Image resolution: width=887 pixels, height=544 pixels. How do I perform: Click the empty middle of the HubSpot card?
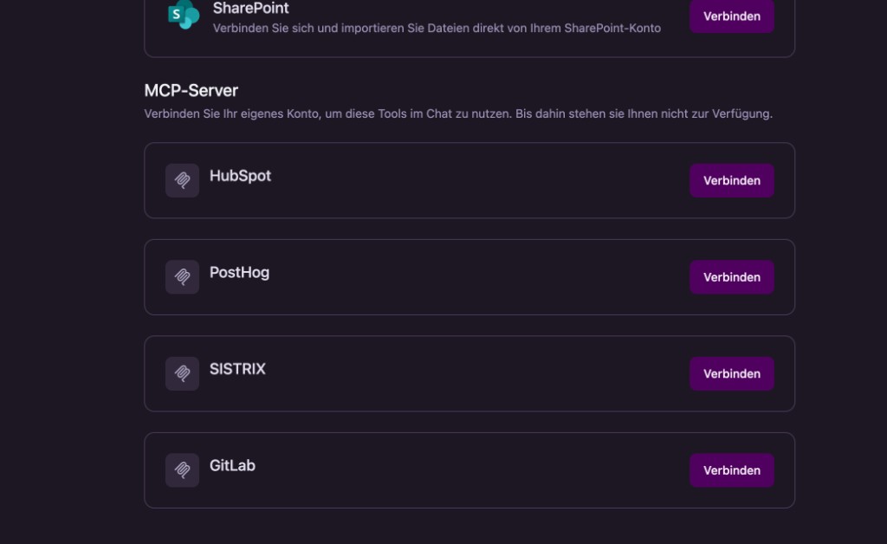(x=469, y=180)
